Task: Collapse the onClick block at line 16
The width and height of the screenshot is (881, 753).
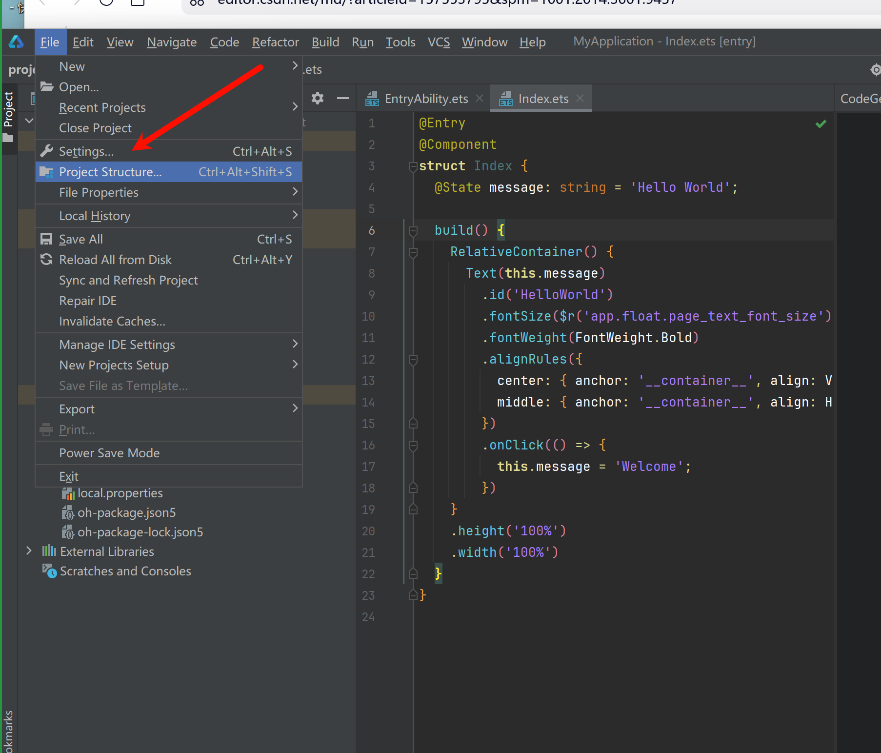Action: click(413, 446)
